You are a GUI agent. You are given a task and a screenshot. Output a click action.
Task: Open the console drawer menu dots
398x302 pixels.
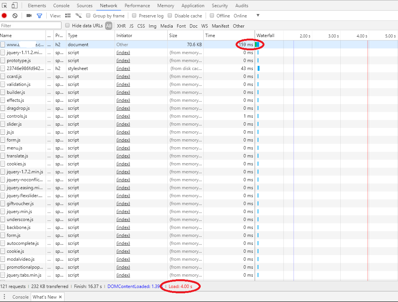click(4, 297)
